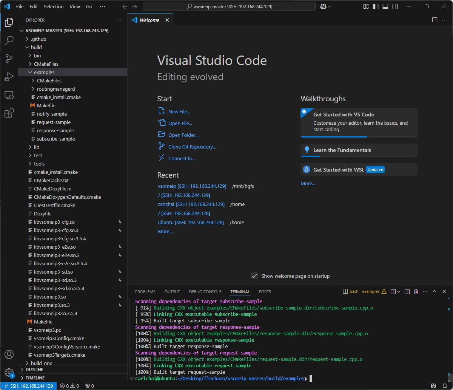Close the Welcome tab
Screen dimensions: 453x390
point(167,20)
